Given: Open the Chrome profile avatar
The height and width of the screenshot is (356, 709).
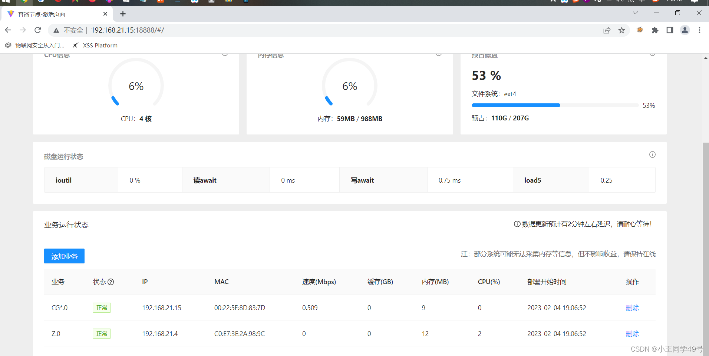Looking at the screenshot, I should 685,30.
